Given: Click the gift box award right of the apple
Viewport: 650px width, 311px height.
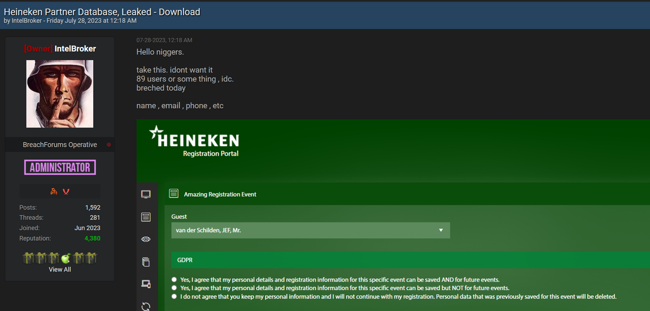Looking at the screenshot, I should (x=77, y=259).
